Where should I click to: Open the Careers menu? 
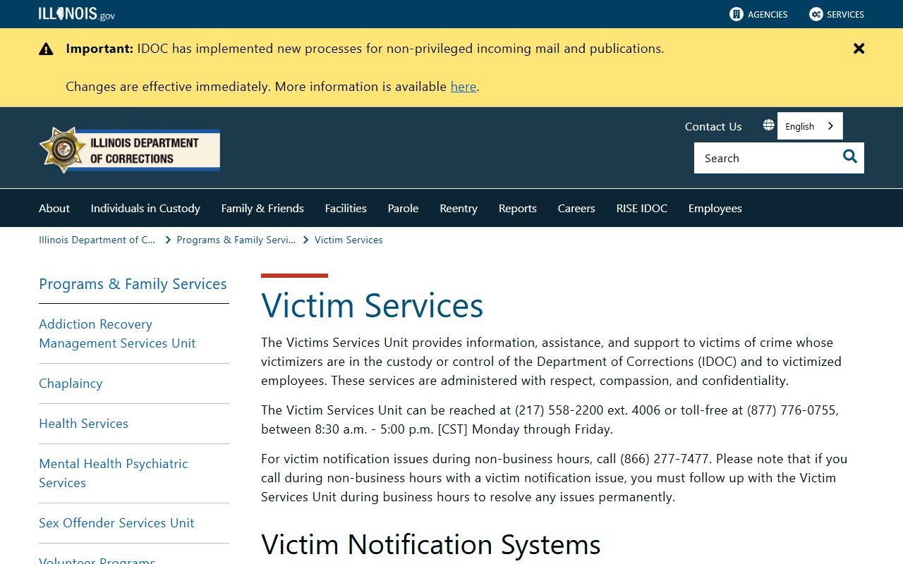tap(576, 208)
